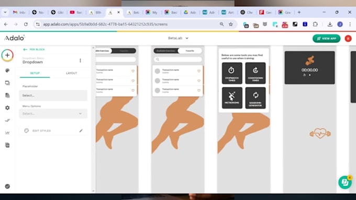Open the Dropdown three-dots options menu
The image size is (356, 200).
point(80,61)
